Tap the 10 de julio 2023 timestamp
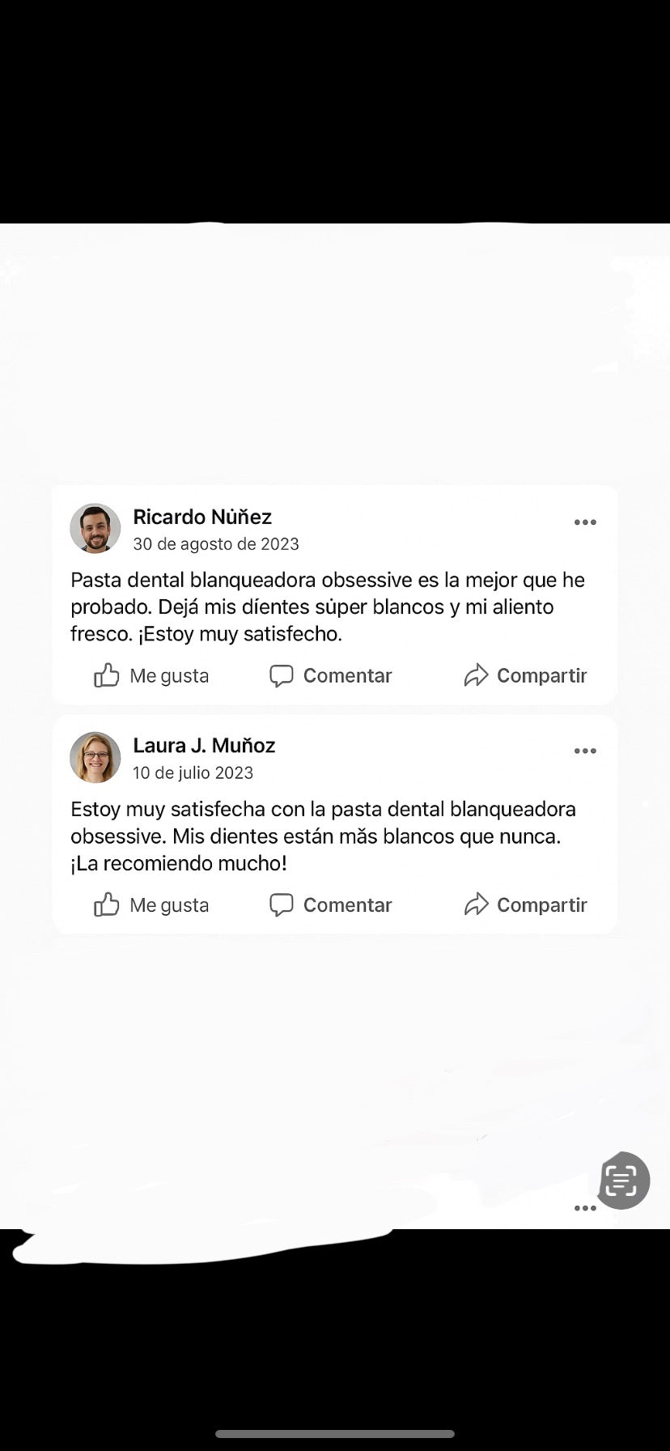The image size is (670, 1451). click(193, 773)
